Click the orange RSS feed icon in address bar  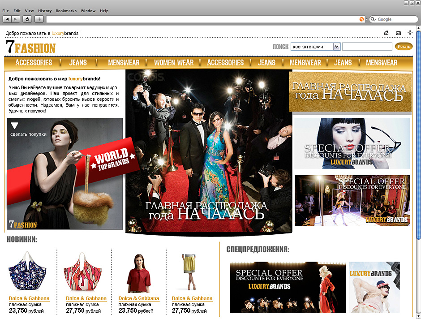pyautogui.click(x=362, y=19)
